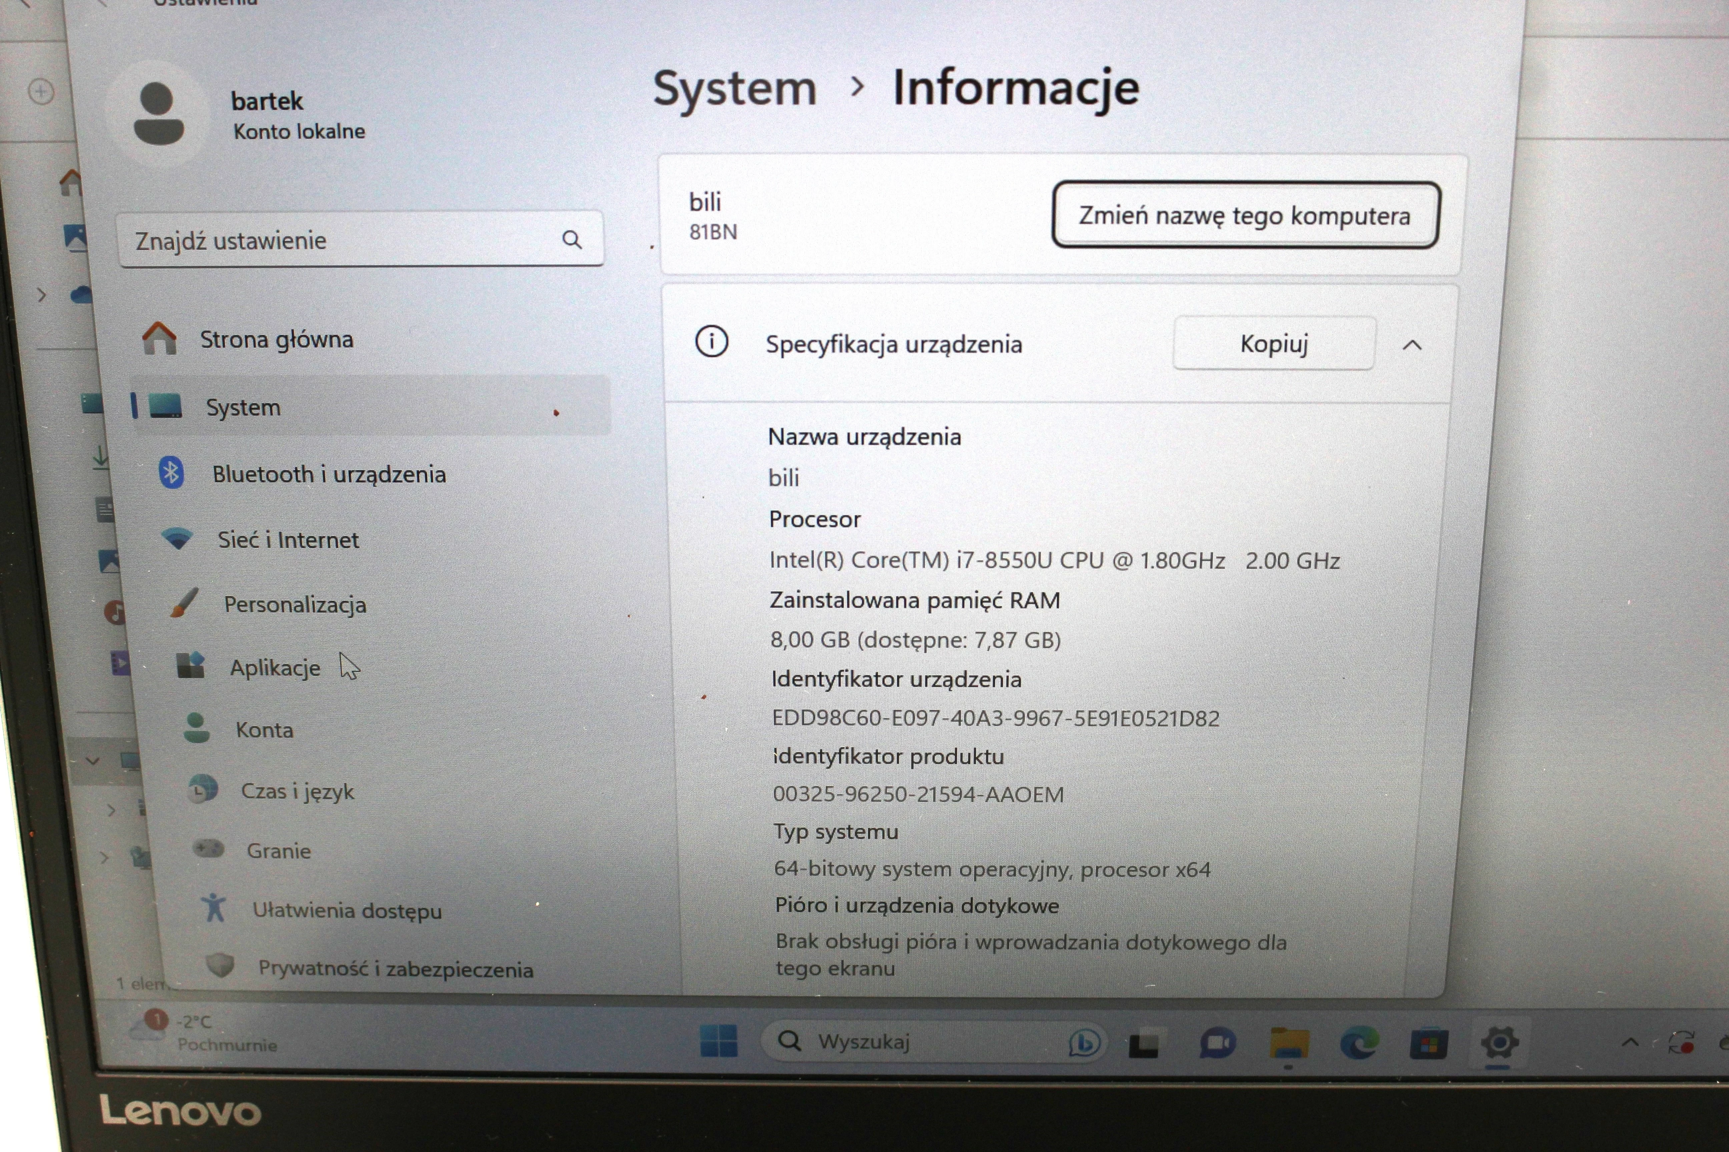Screen dimensions: 1729x1152
Task: Click the System breadcrumb link
Action: [735, 89]
